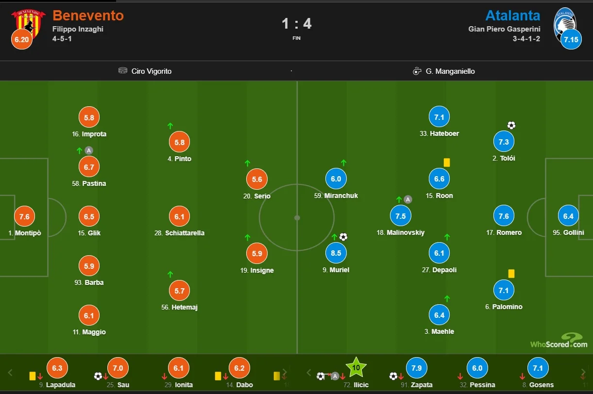Click Zapata's 7.9 rating on the bench
This screenshot has width=593, height=394.
(417, 368)
